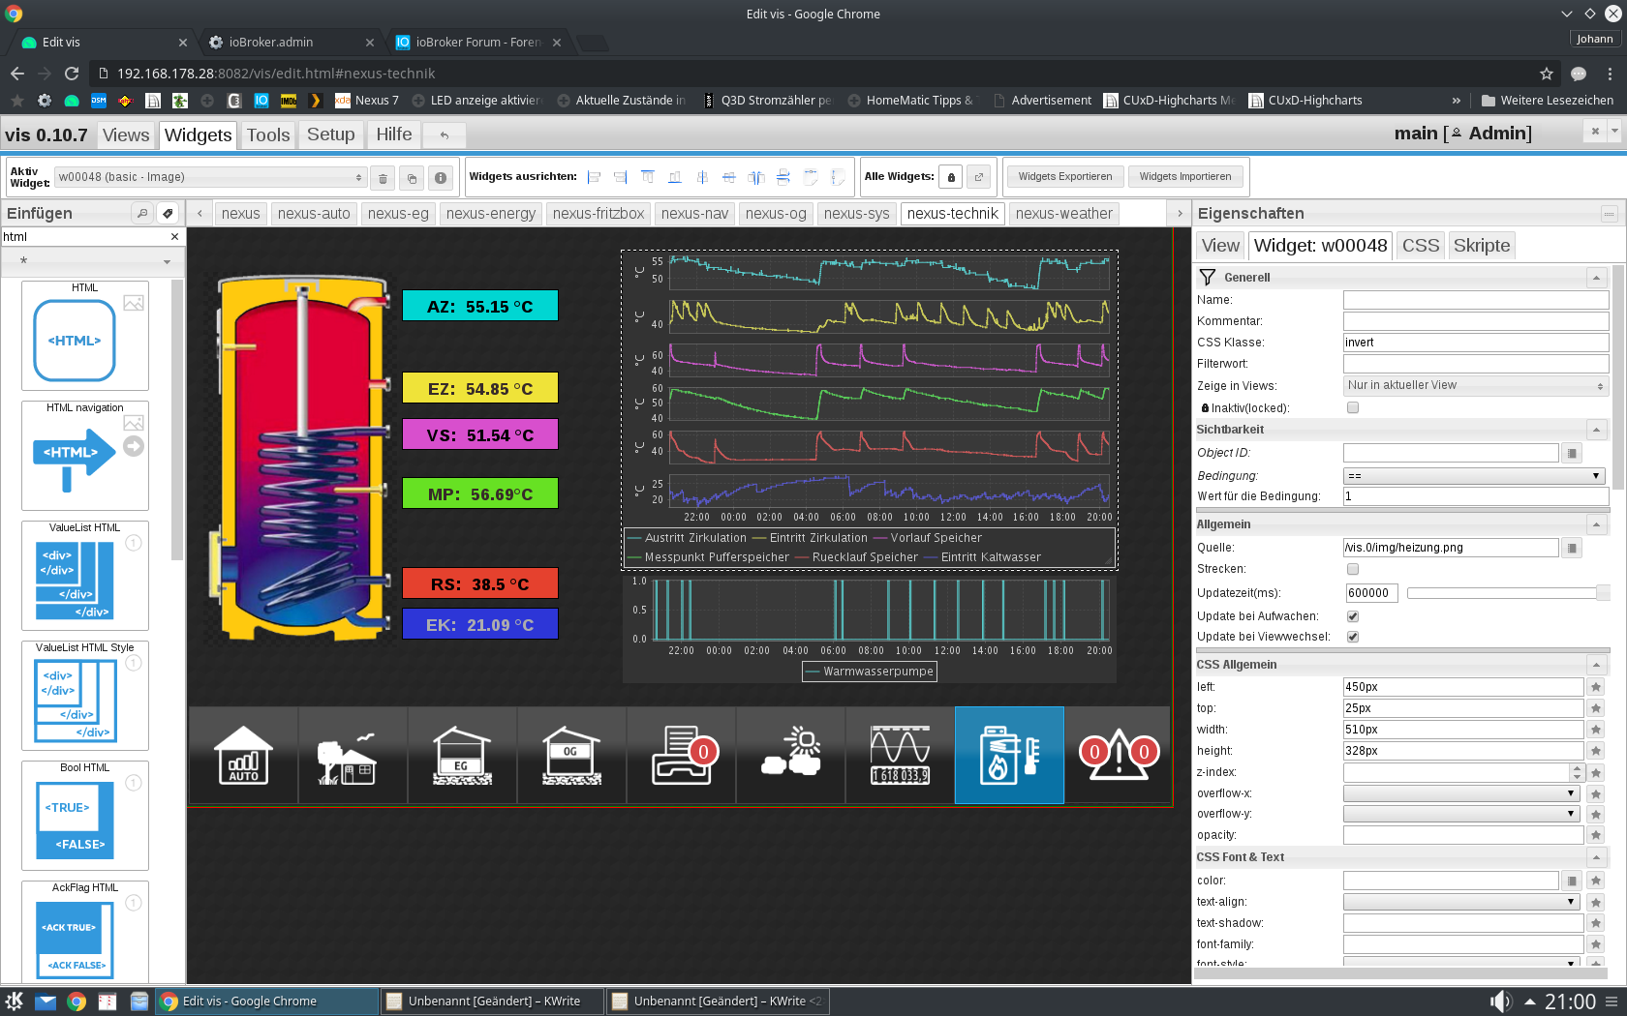The image size is (1627, 1016).
Task: Click the fax/phone navigation icon
Action: (681, 755)
